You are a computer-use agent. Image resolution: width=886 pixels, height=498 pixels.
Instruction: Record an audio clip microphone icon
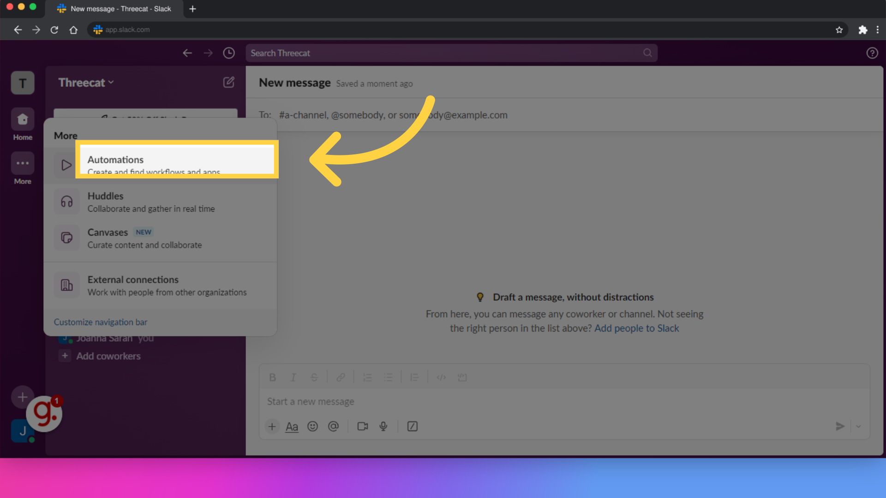pos(383,427)
